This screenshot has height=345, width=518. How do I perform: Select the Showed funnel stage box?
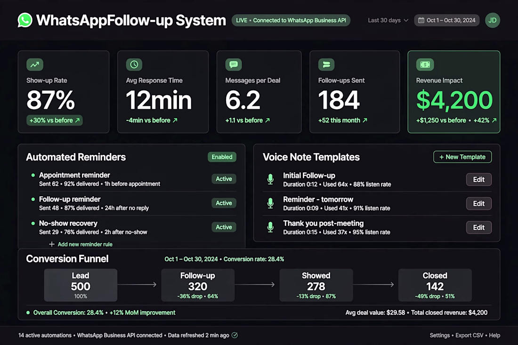pyautogui.click(x=316, y=285)
